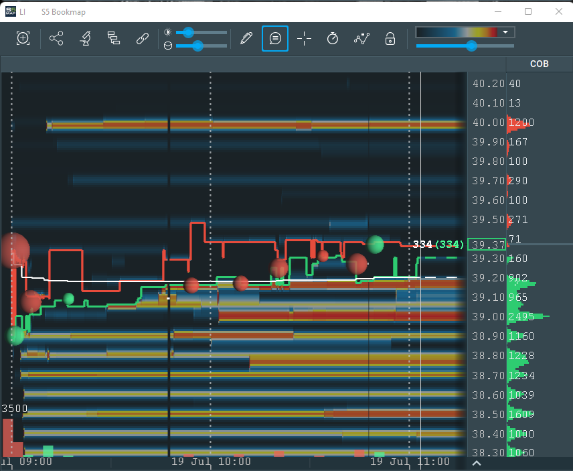Select the pencil drawing tool
This screenshot has height=471, width=573.
[246, 38]
